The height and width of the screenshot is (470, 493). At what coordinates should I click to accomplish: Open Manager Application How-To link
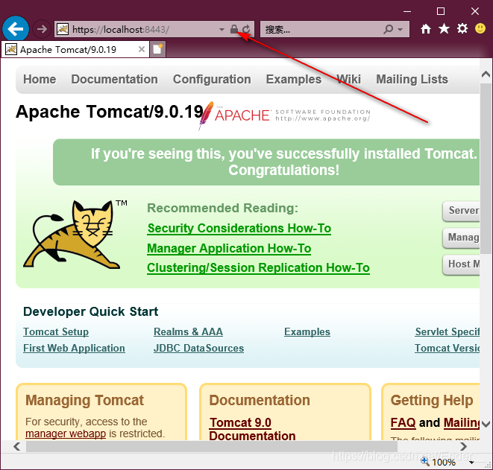coord(229,248)
